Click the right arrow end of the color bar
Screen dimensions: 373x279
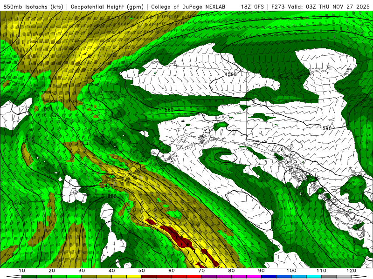click(359, 277)
